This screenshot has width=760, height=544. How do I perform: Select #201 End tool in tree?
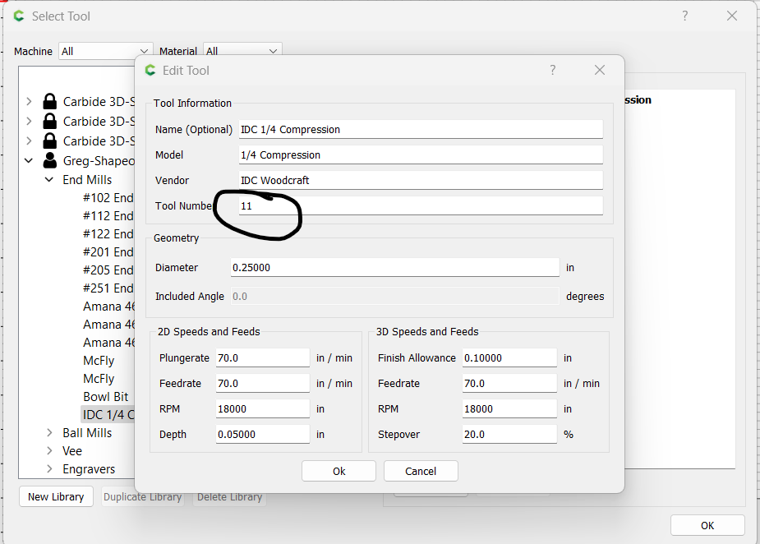click(x=108, y=252)
